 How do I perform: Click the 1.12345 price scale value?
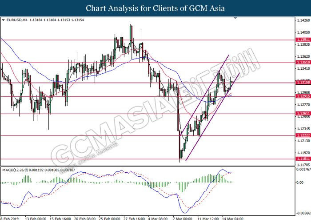click(303, 129)
